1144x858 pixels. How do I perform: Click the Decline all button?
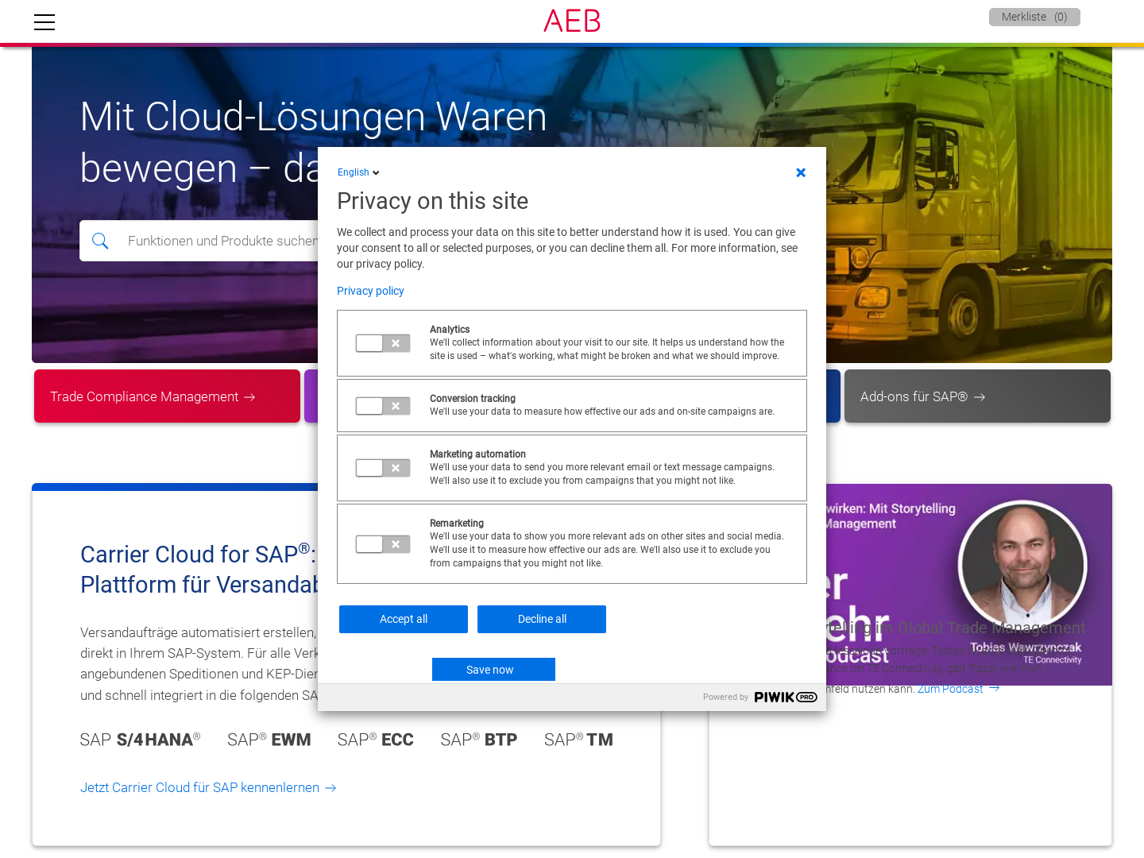click(542, 619)
